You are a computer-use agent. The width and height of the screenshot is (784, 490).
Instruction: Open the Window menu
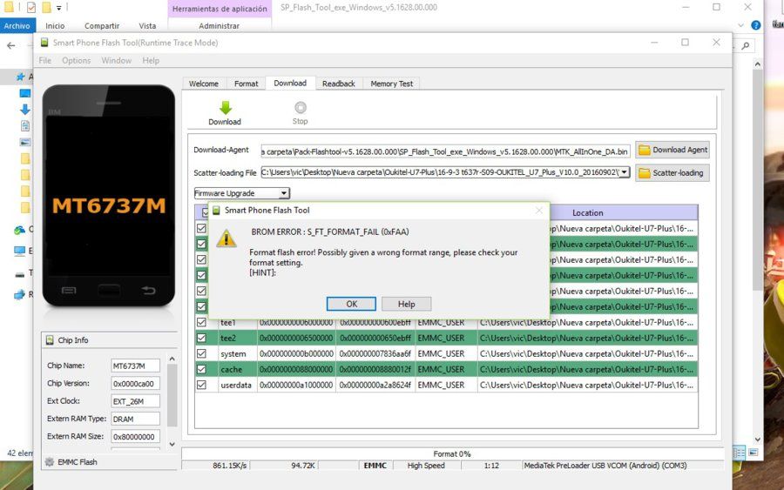[116, 60]
